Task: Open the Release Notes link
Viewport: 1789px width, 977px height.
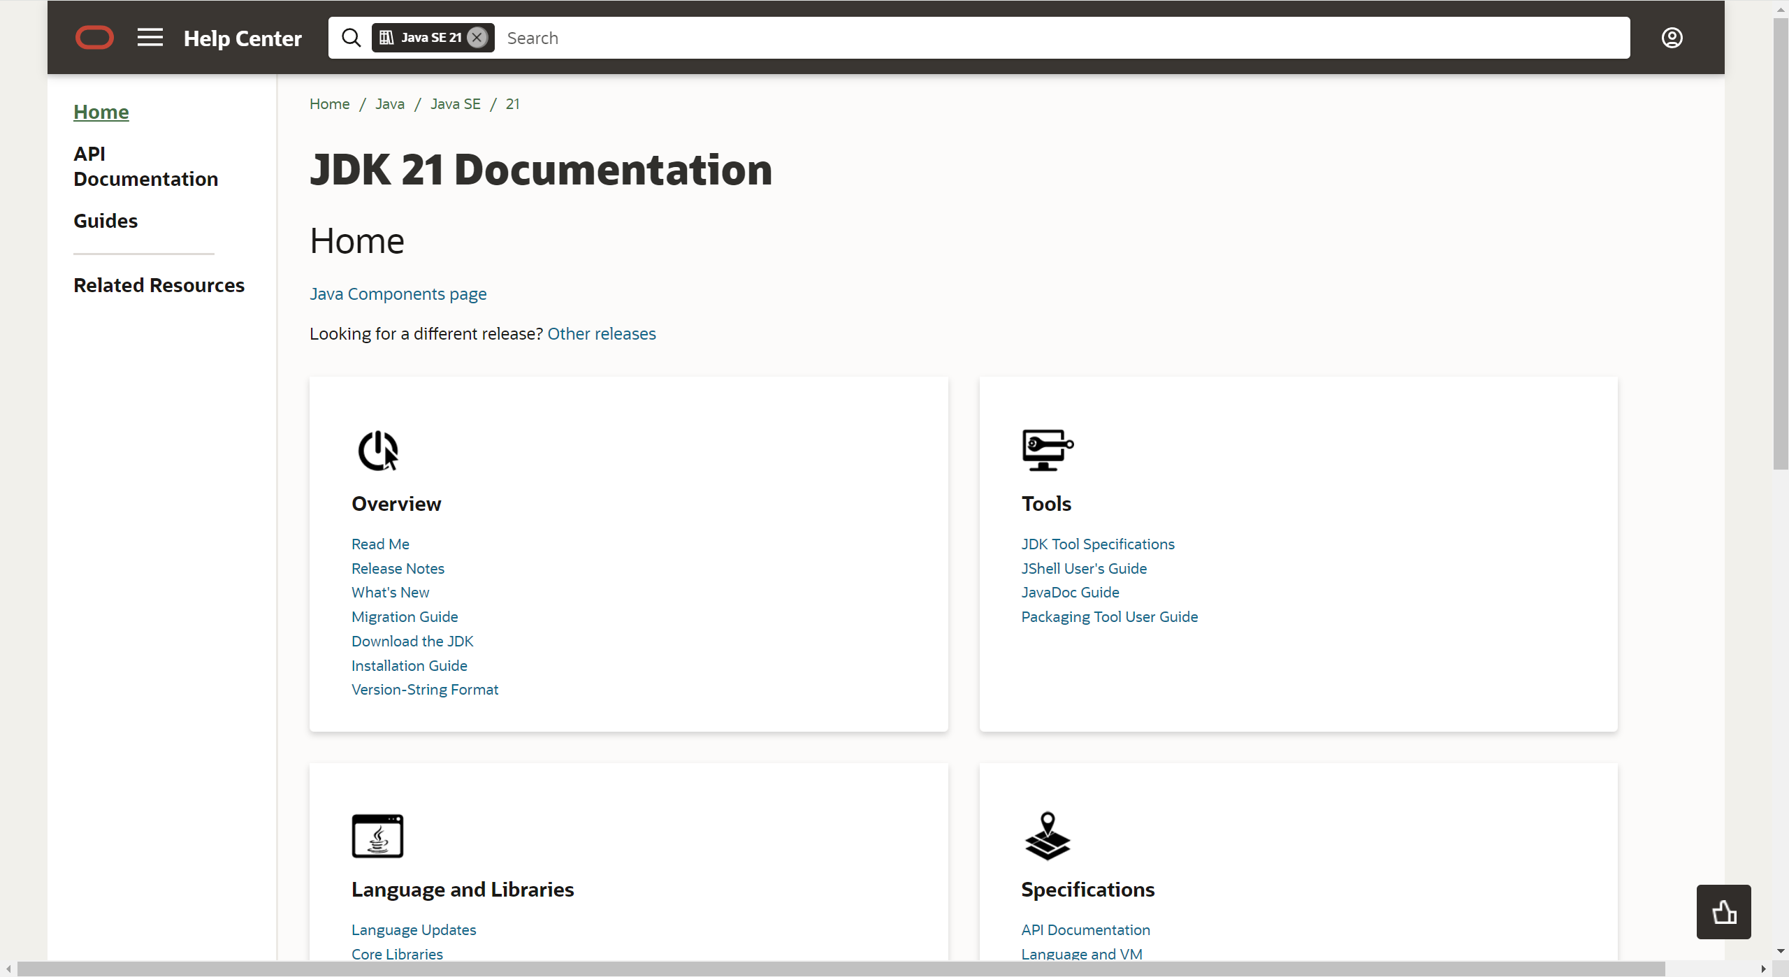Action: click(x=398, y=568)
